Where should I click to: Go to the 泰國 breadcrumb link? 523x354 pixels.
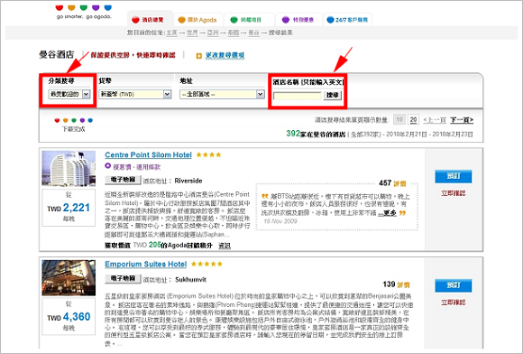(x=234, y=33)
